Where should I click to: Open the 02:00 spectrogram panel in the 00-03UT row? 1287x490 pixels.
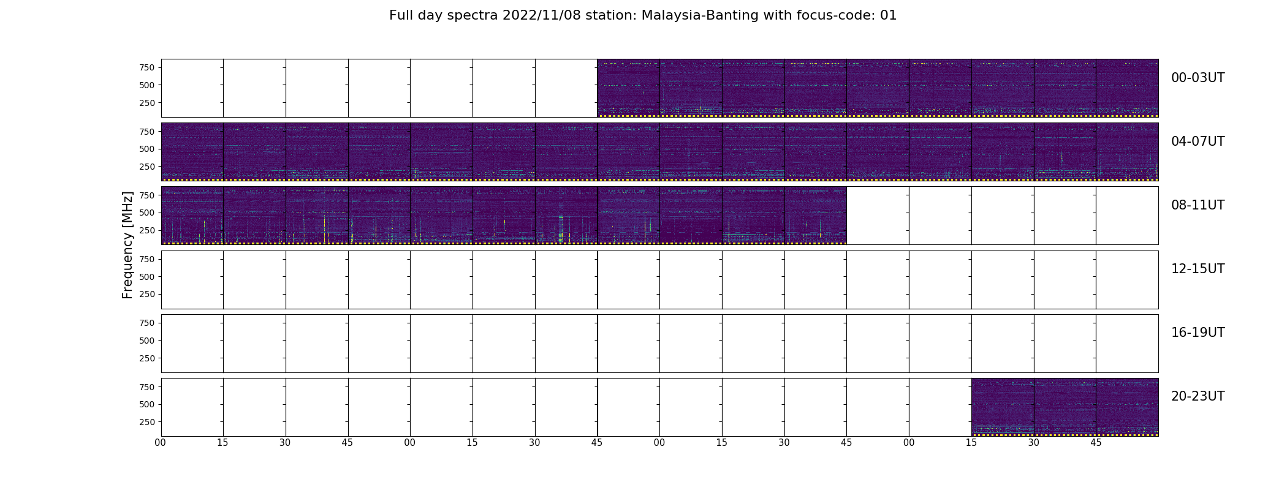coord(691,88)
